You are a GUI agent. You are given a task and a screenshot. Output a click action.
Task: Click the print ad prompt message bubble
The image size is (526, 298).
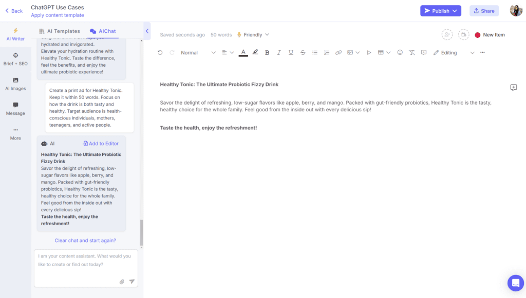pos(89,108)
